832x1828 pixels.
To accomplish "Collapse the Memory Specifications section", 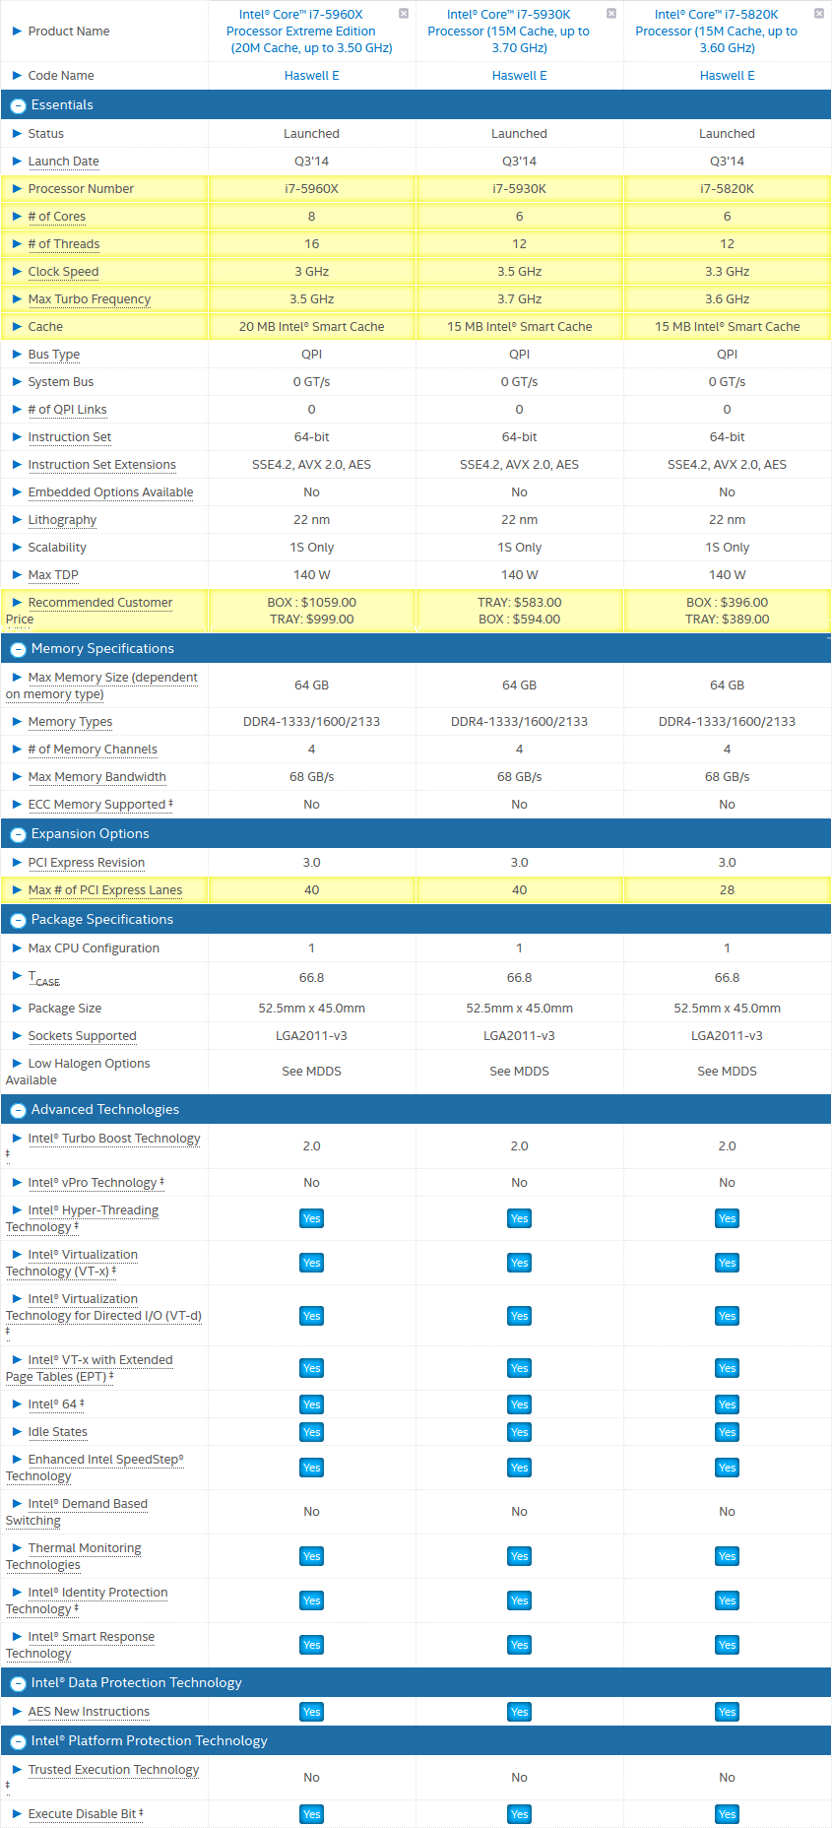I will (18, 649).
